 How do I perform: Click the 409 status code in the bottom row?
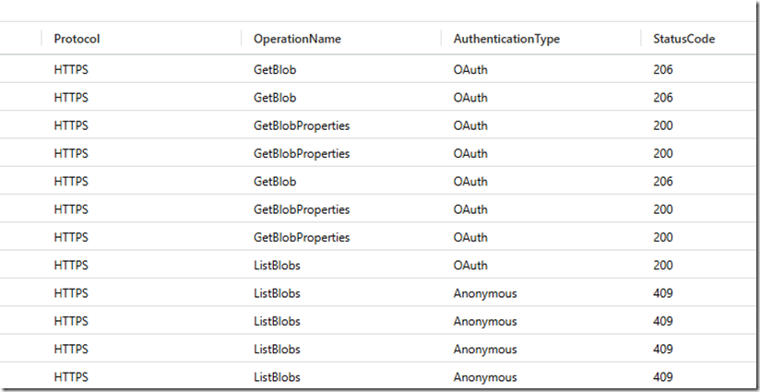click(662, 377)
